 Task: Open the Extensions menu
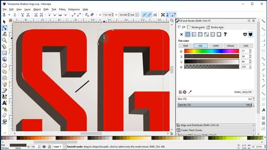click(x=74, y=9)
